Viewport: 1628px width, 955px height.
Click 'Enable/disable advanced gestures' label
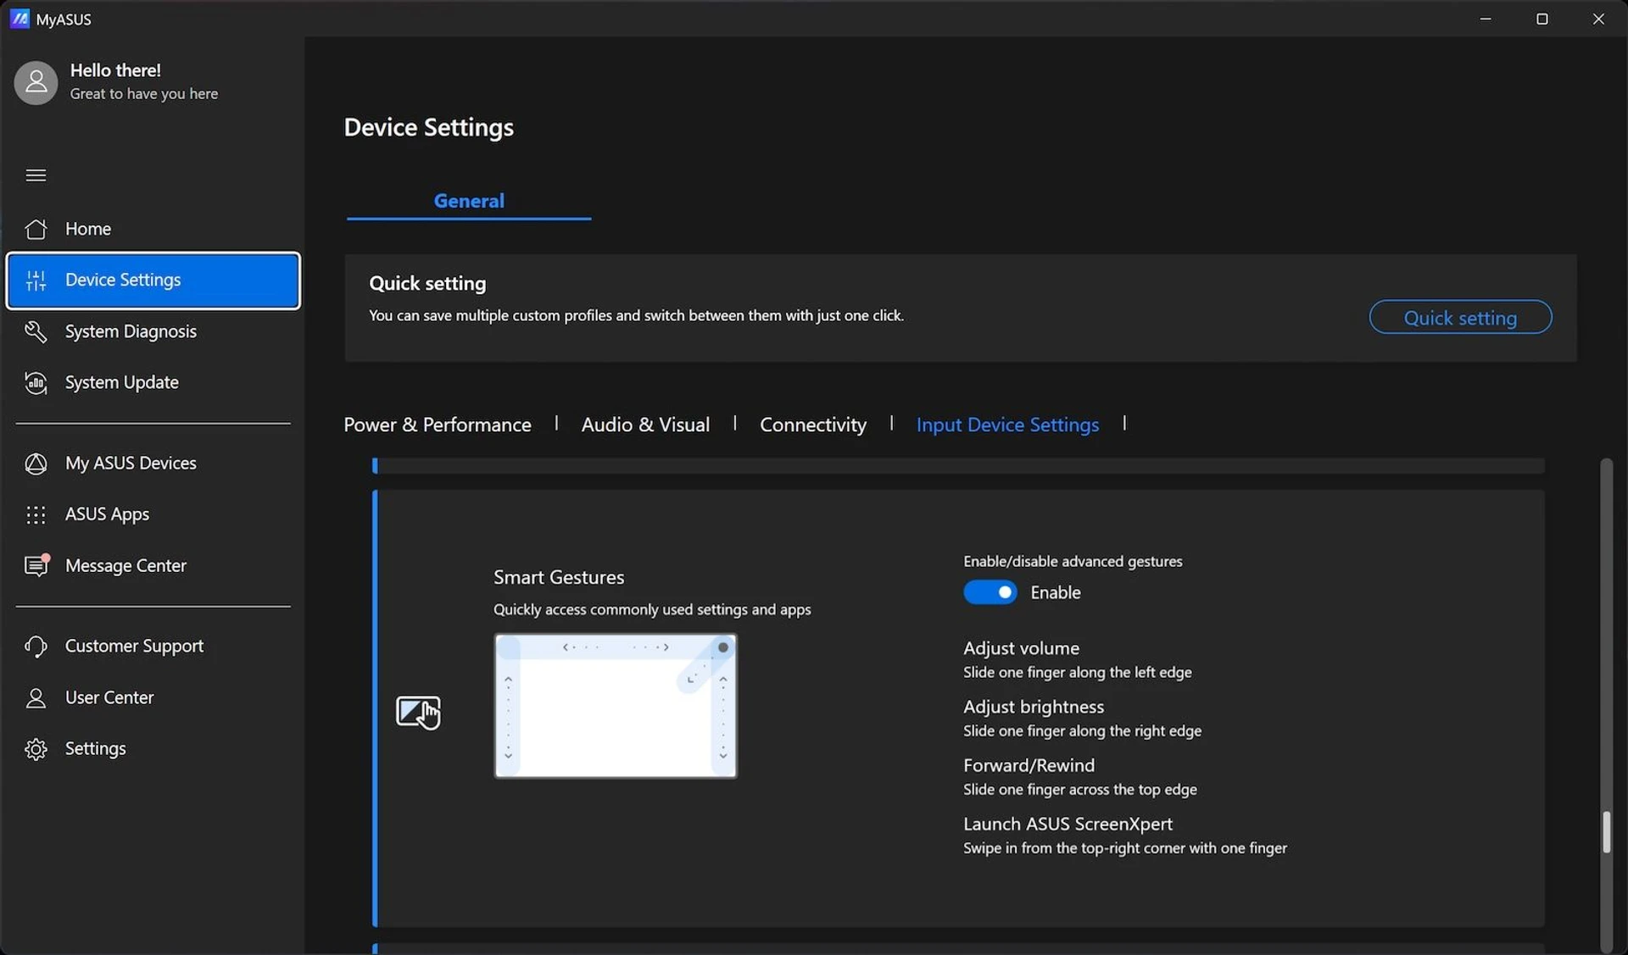[1073, 561]
